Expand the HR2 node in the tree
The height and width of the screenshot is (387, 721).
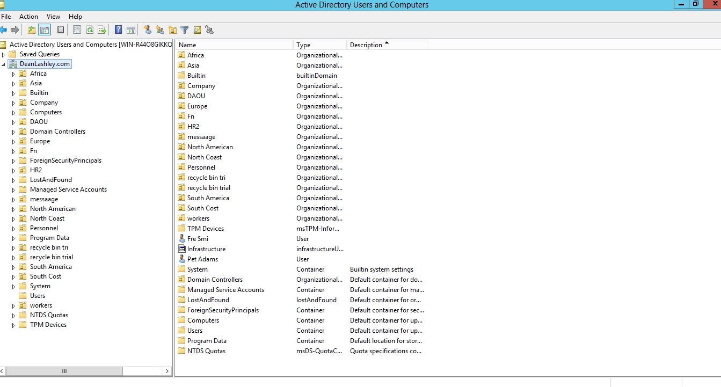click(x=14, y=170)
